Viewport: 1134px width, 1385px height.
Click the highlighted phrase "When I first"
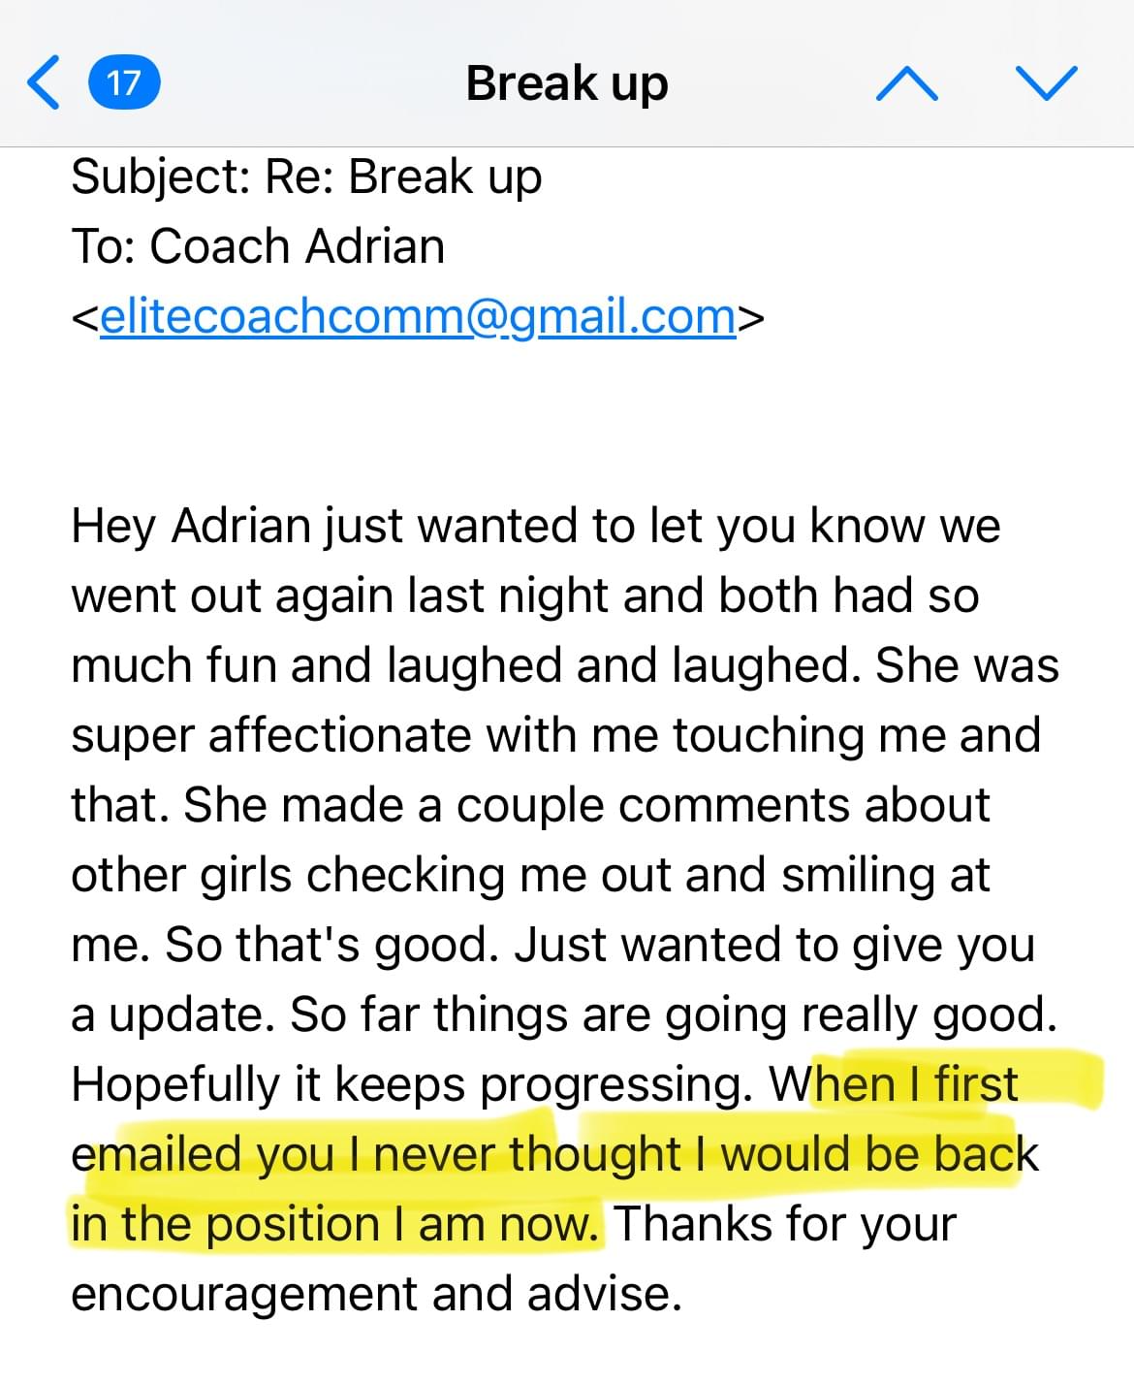pos(894,1084)
